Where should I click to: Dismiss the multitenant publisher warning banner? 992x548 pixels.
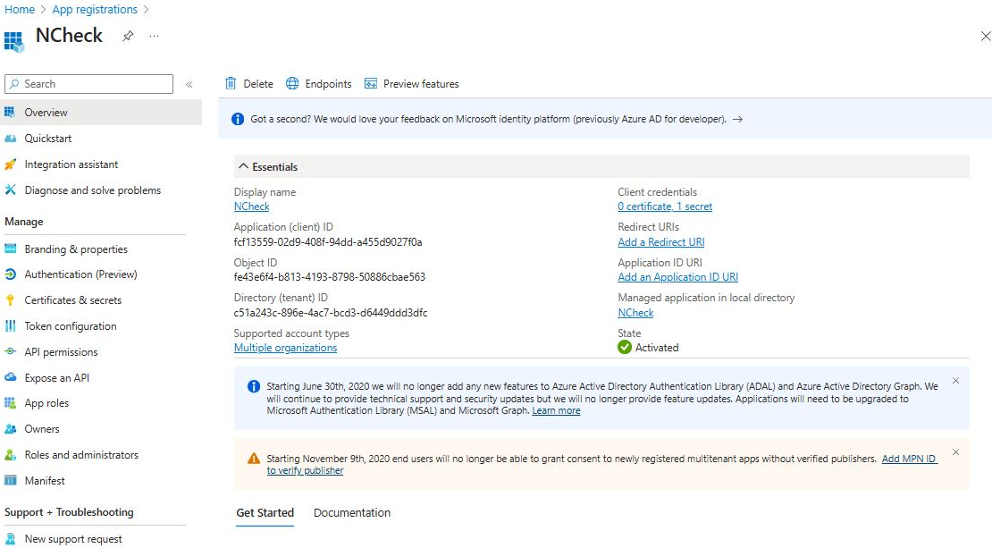point(955,452)
